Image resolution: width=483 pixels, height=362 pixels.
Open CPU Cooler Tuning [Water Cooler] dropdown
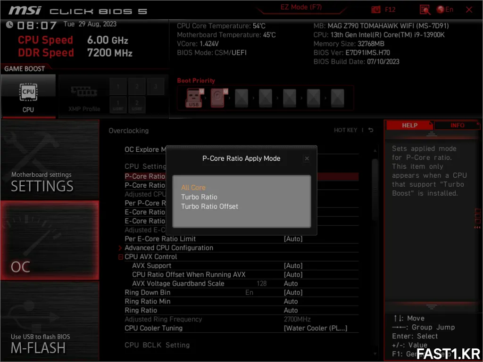pyautogui.click(x=316, y=328)
